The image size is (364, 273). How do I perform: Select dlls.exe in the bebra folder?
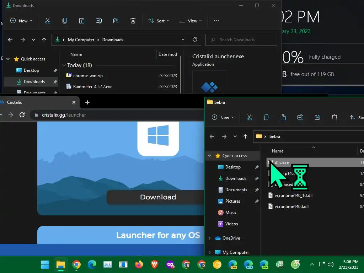315,162
